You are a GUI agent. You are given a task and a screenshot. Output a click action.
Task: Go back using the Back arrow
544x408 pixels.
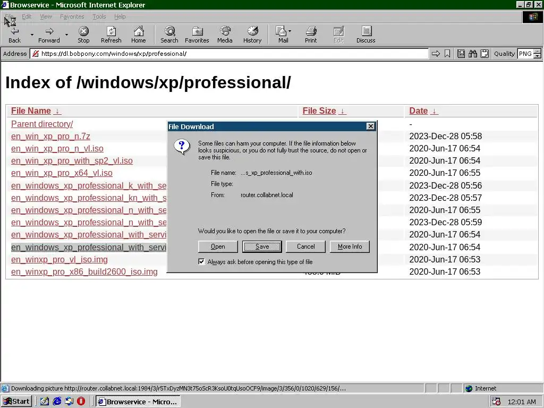point(14,35)
